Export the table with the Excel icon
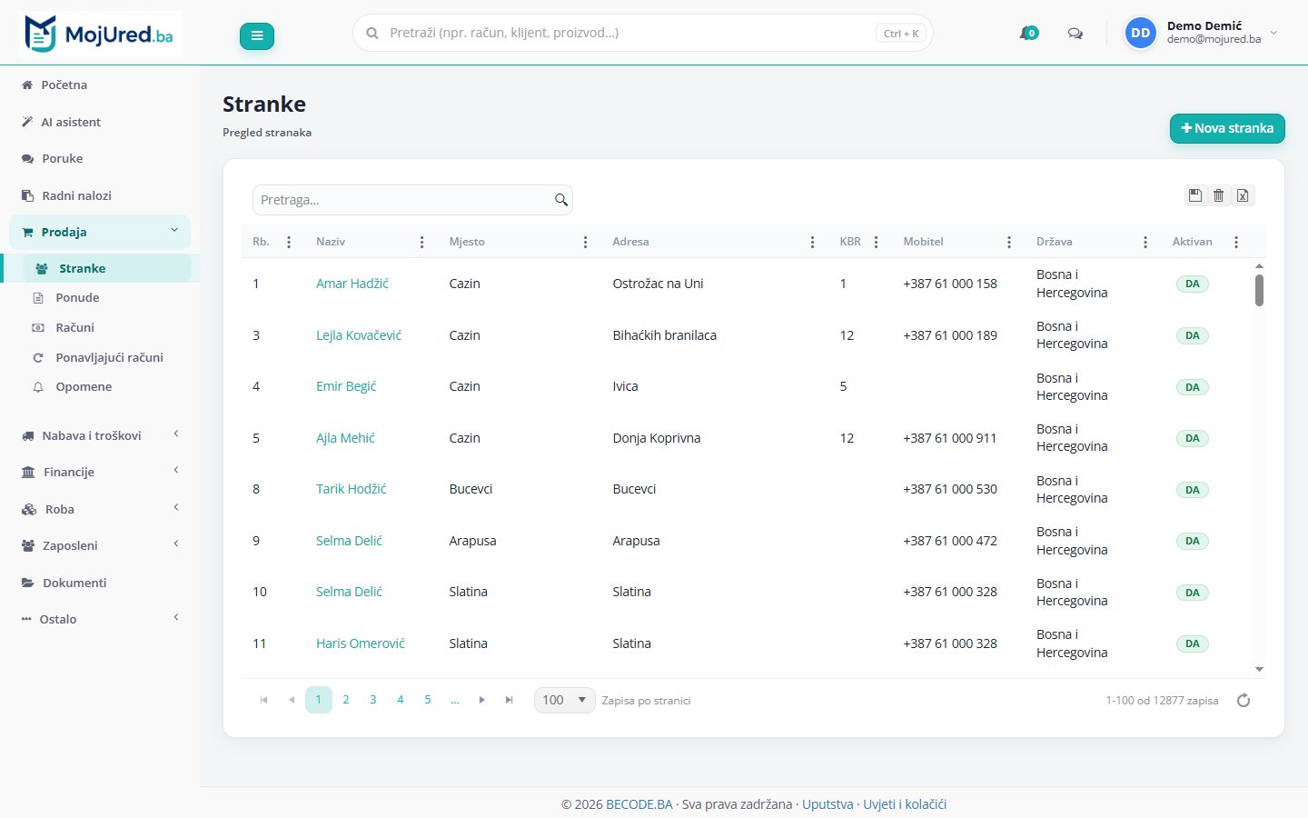The height and width of the screenshot is (818, 1308). coord(1243,195)
